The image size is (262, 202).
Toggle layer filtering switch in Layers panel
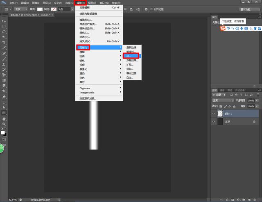[x=258, y=95]
